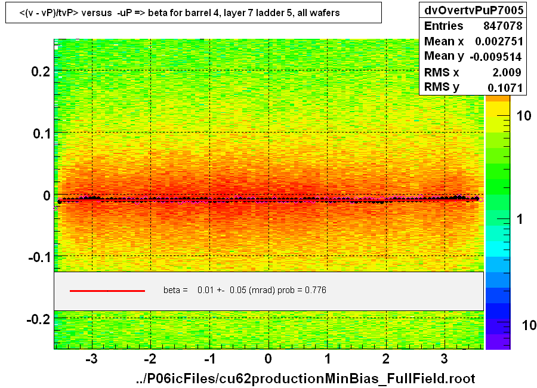Click the Mean x 0.002751 row

click(473, 41)
